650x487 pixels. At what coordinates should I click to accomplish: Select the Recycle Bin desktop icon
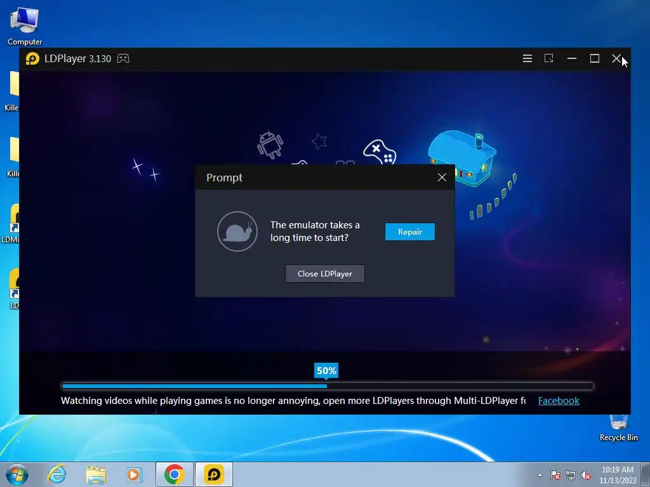[618, 428]
